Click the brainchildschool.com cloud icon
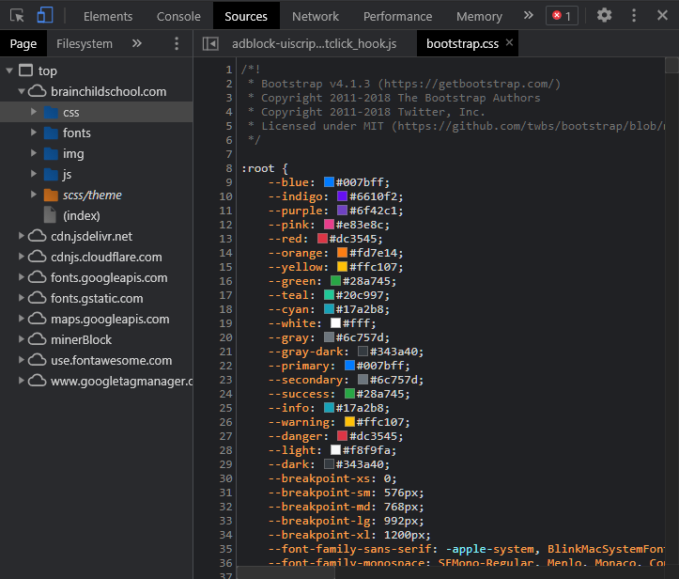 (38, 91)
